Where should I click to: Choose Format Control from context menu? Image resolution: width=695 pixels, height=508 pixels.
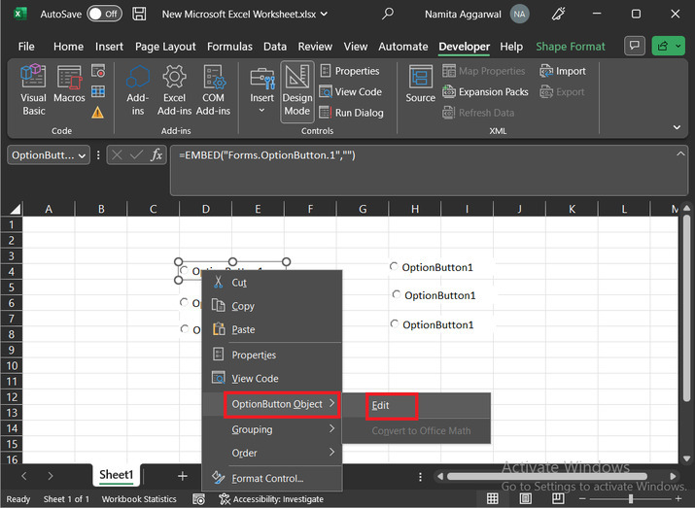[x=267, y=478]
